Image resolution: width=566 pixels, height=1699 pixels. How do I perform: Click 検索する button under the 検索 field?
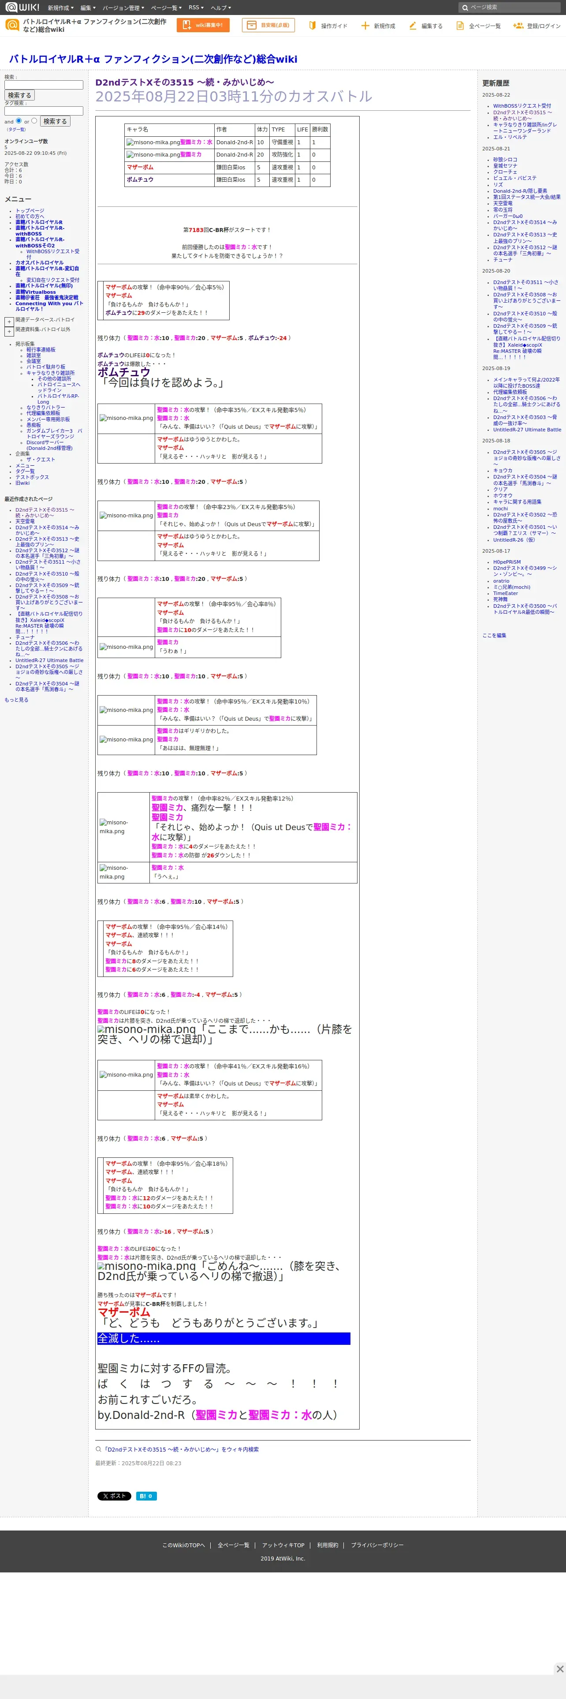coord(20,95)
